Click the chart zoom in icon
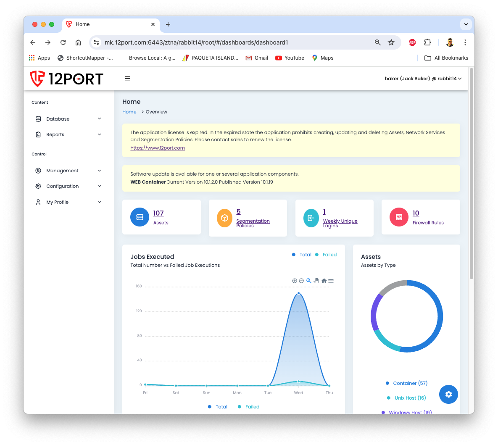Image resolution: width=498 pixels, height=445 pixels. point(295,281)
